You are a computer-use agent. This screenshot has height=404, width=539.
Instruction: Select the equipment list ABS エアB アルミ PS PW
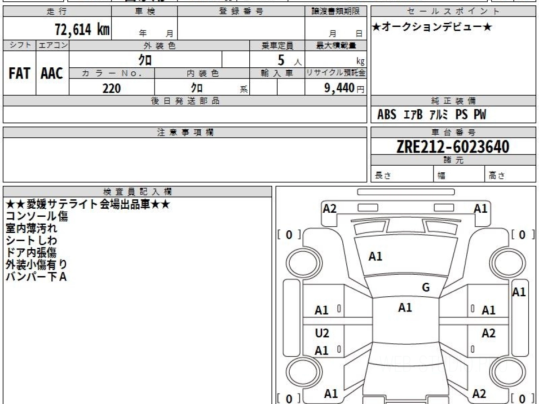point(432,115)
